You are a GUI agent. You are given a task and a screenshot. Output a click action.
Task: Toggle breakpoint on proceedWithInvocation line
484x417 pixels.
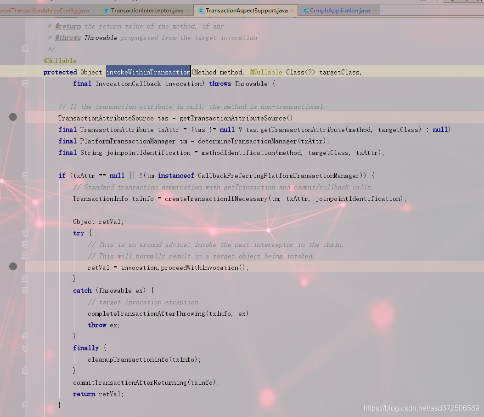13,267
